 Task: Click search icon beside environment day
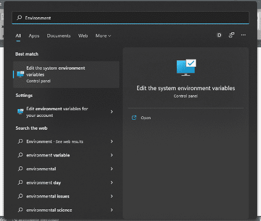click(x=20, y=183)
